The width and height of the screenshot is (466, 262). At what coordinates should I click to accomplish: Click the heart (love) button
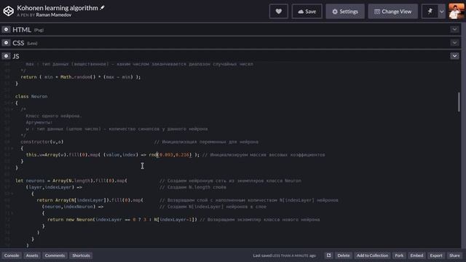click(x=278, y=12)
